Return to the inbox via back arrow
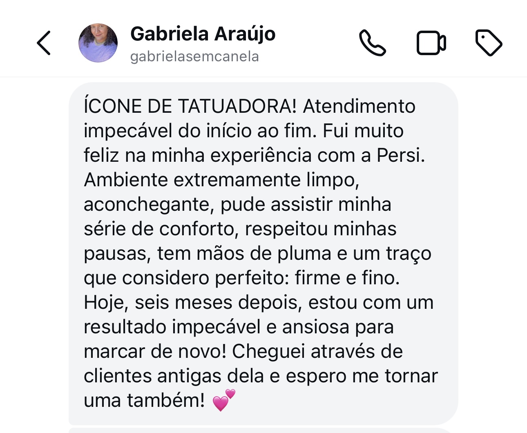Viewport: 527px width, 433px height. point(44,42)
